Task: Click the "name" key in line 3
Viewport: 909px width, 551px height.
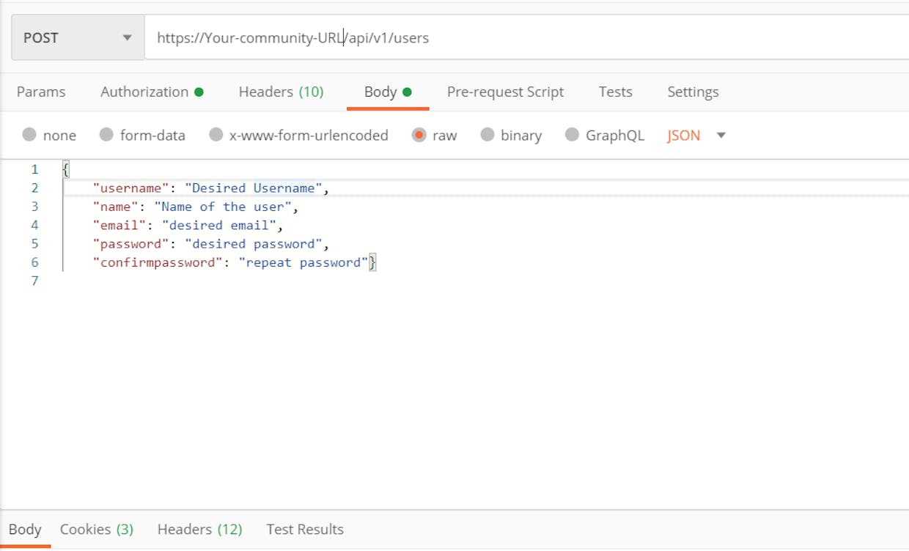Action: click(x=115, y=207)
